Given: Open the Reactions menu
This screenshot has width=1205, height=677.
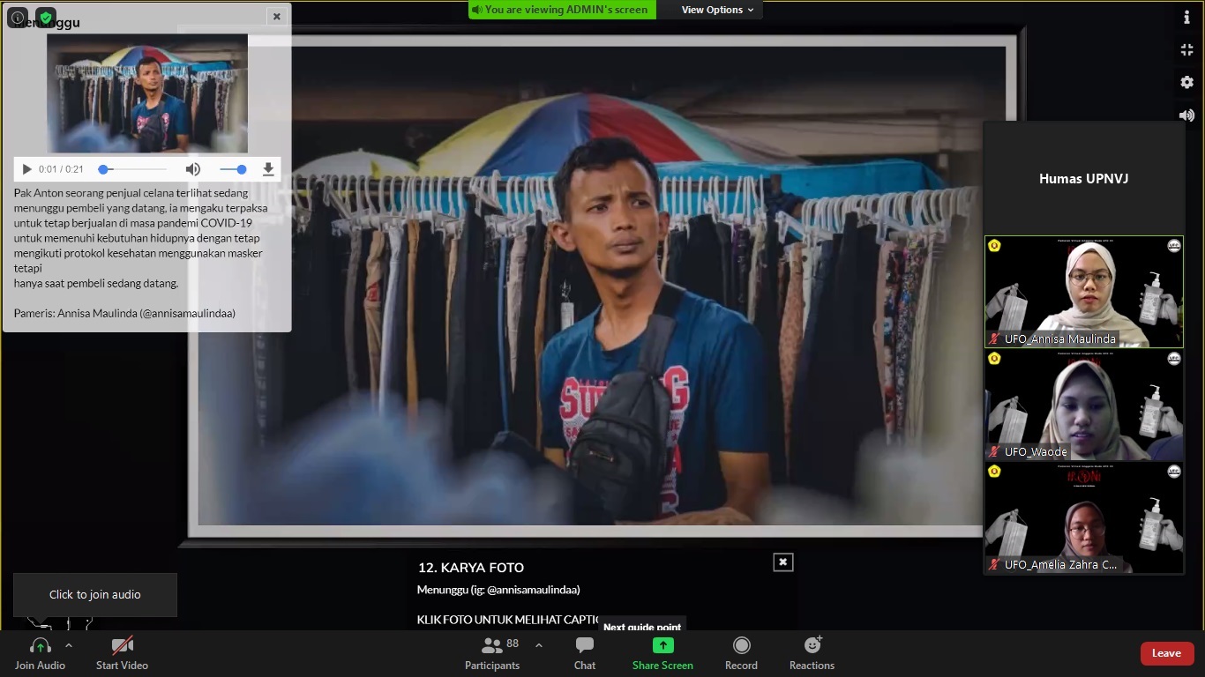Looking at the screenshot, I should coord(812,653).
